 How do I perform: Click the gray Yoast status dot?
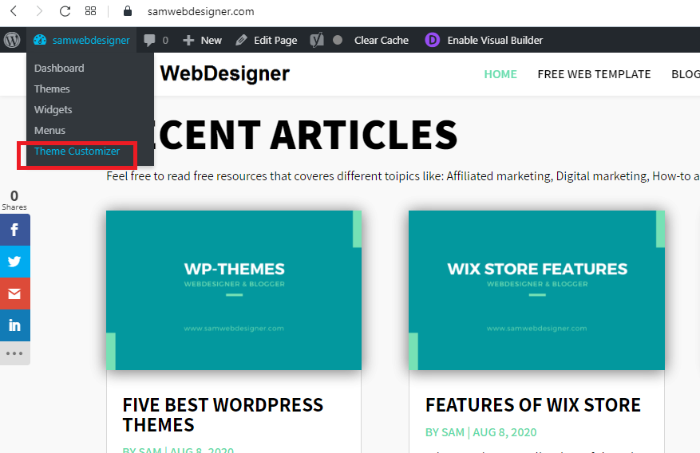(x=338, y=40)
